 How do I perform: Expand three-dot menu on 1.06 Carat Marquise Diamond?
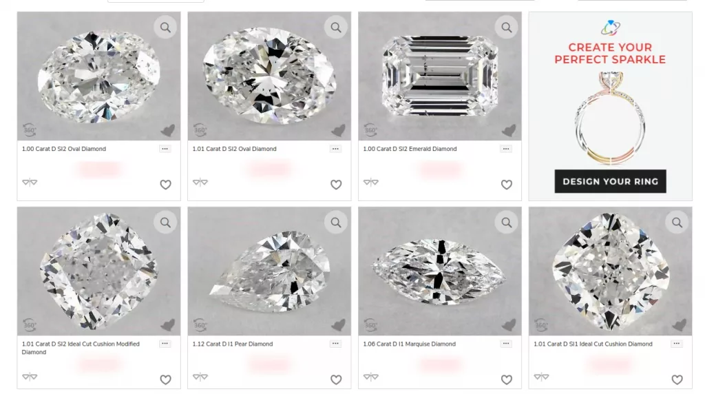pos(506,344)
